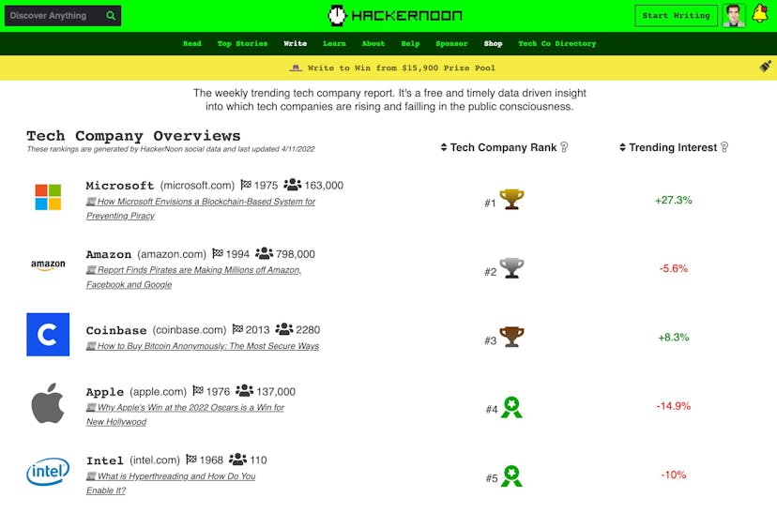Open the Top Stories menu item

click(242, 43)
